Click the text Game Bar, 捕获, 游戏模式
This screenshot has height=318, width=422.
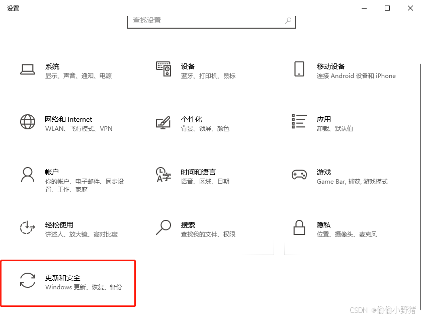coord(352,182)
